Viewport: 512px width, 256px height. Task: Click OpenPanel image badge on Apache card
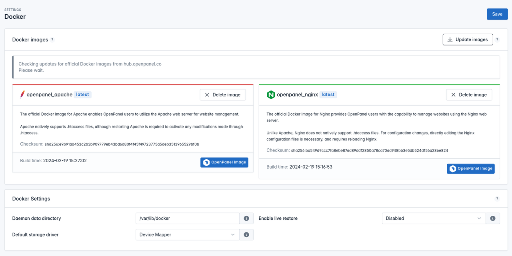[x=224, y=162]
